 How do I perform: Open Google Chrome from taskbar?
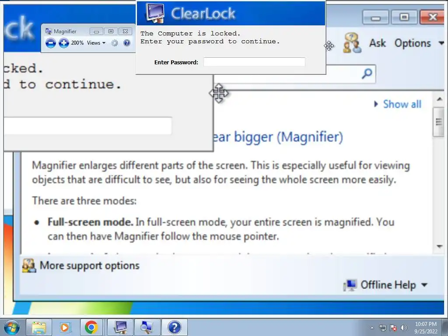pos(91,327)
